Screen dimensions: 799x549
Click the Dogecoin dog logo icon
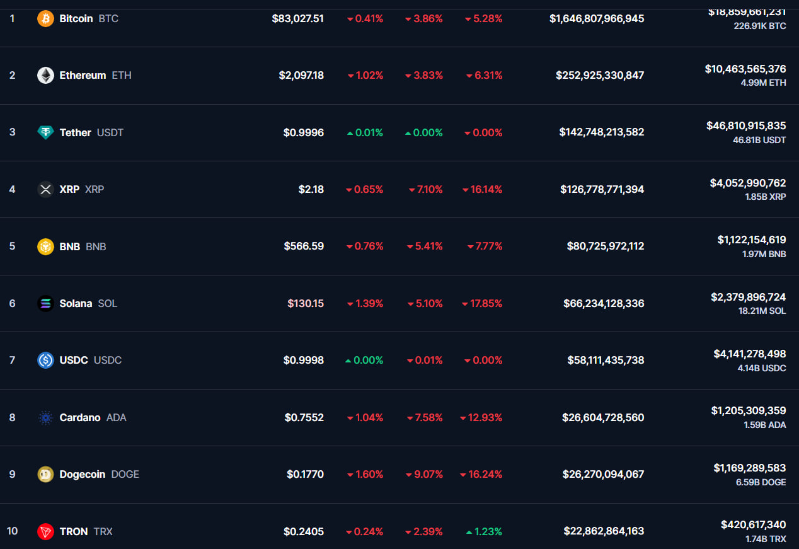pyautogui.click(x=45, y=474)
